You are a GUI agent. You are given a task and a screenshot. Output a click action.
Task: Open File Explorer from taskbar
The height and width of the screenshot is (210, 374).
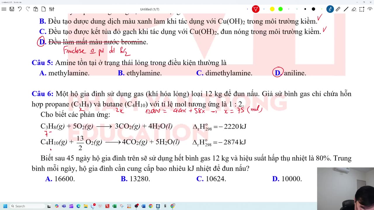pos(86,206)
